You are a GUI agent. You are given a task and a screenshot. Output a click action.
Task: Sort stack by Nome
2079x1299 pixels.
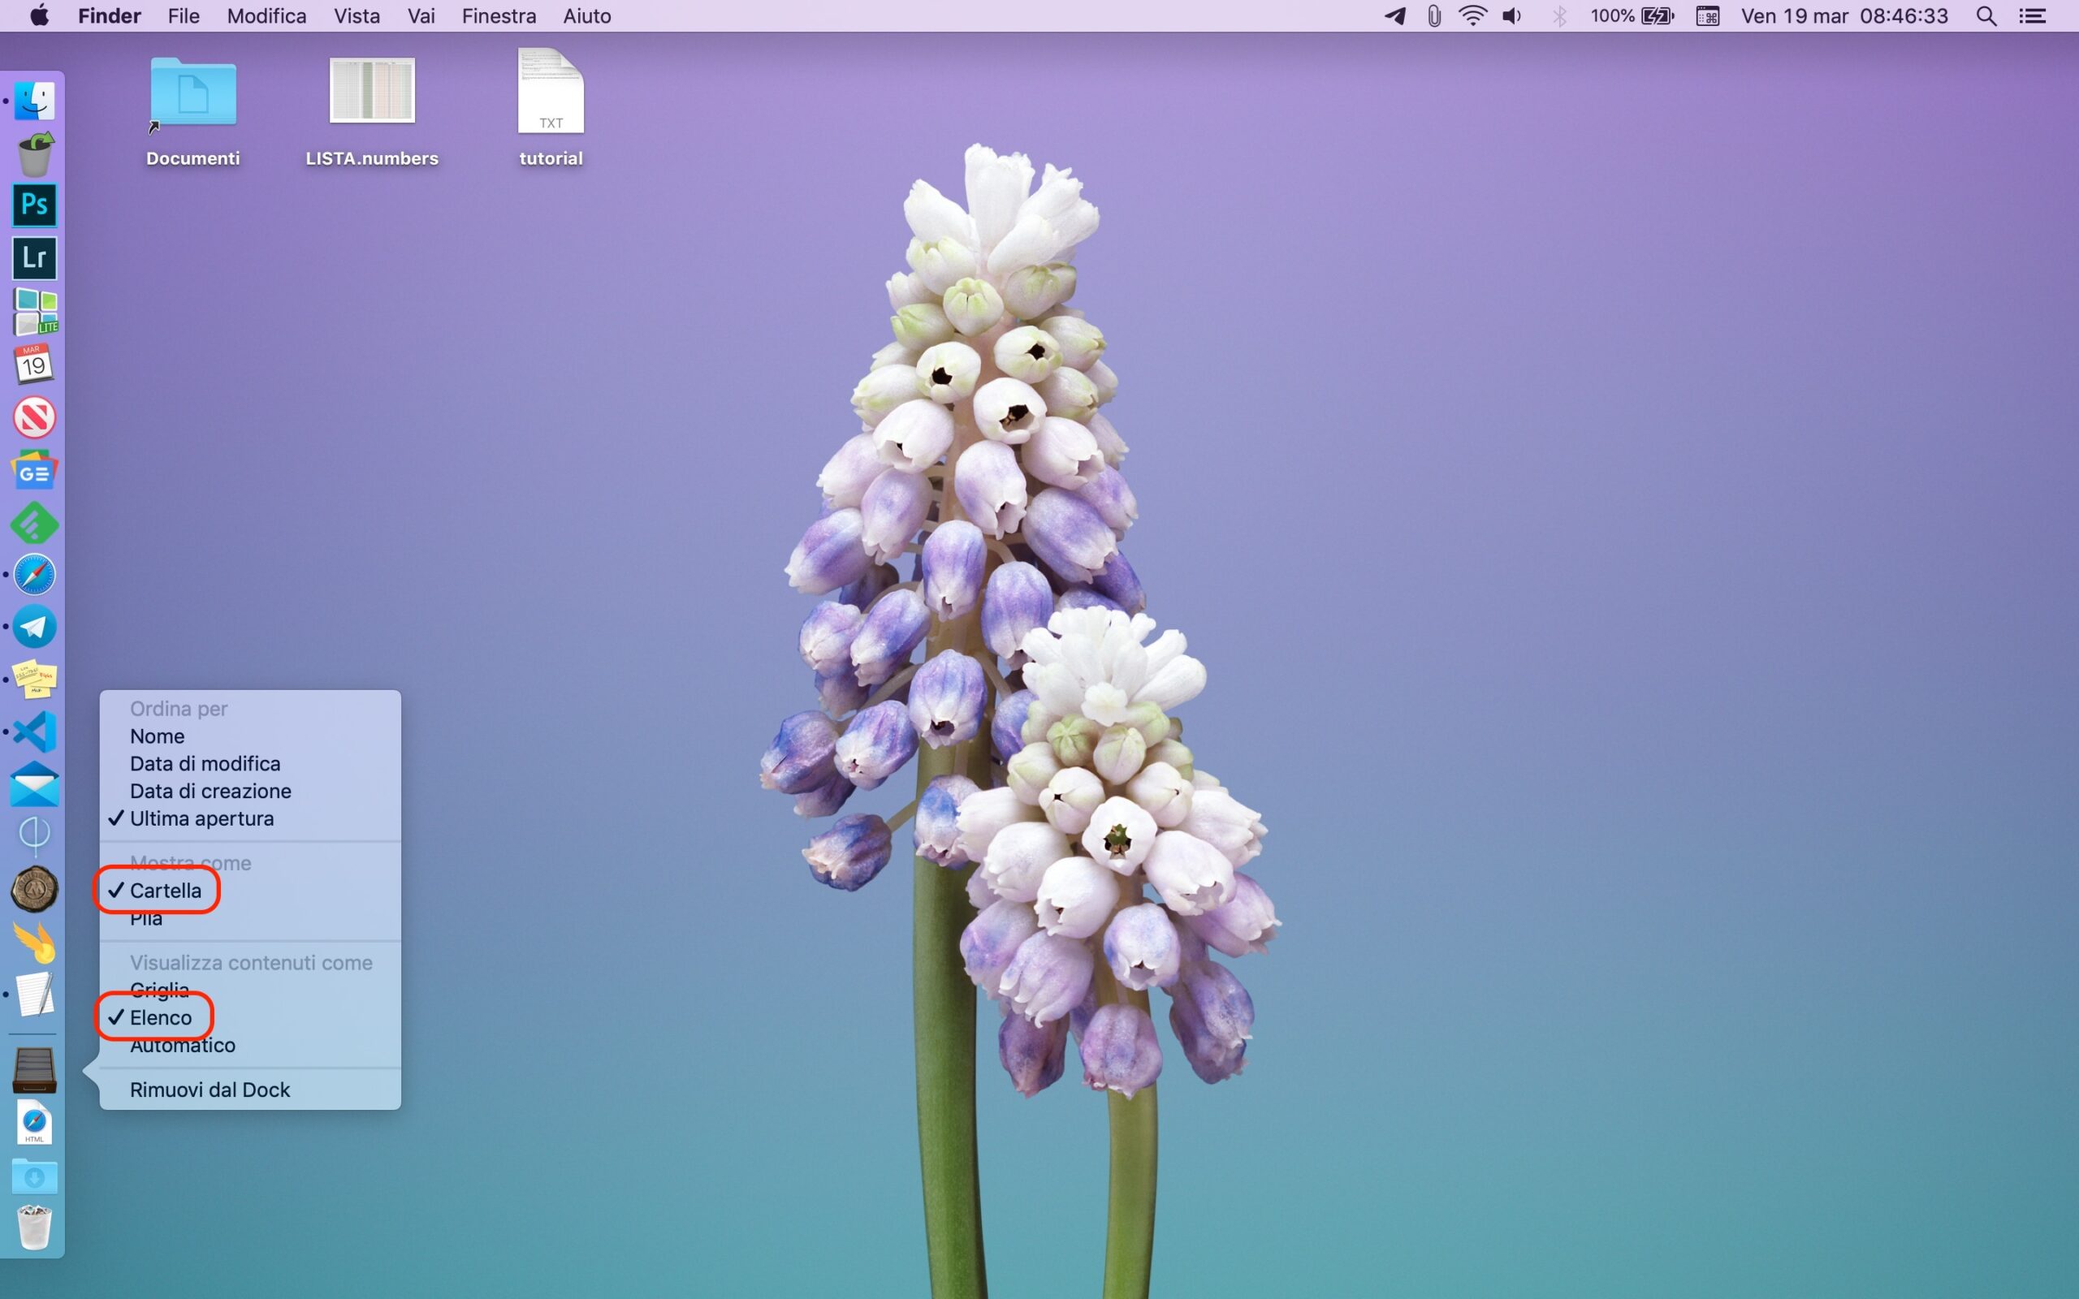(x=158, y=736)
